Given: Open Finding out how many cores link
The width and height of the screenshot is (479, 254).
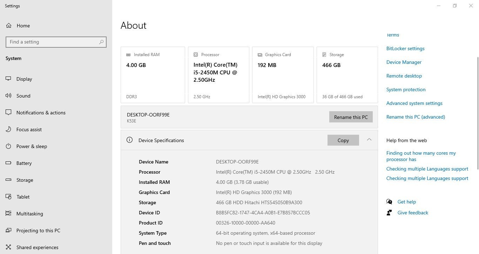Looking at the screenshot, I should click(421, 156).
